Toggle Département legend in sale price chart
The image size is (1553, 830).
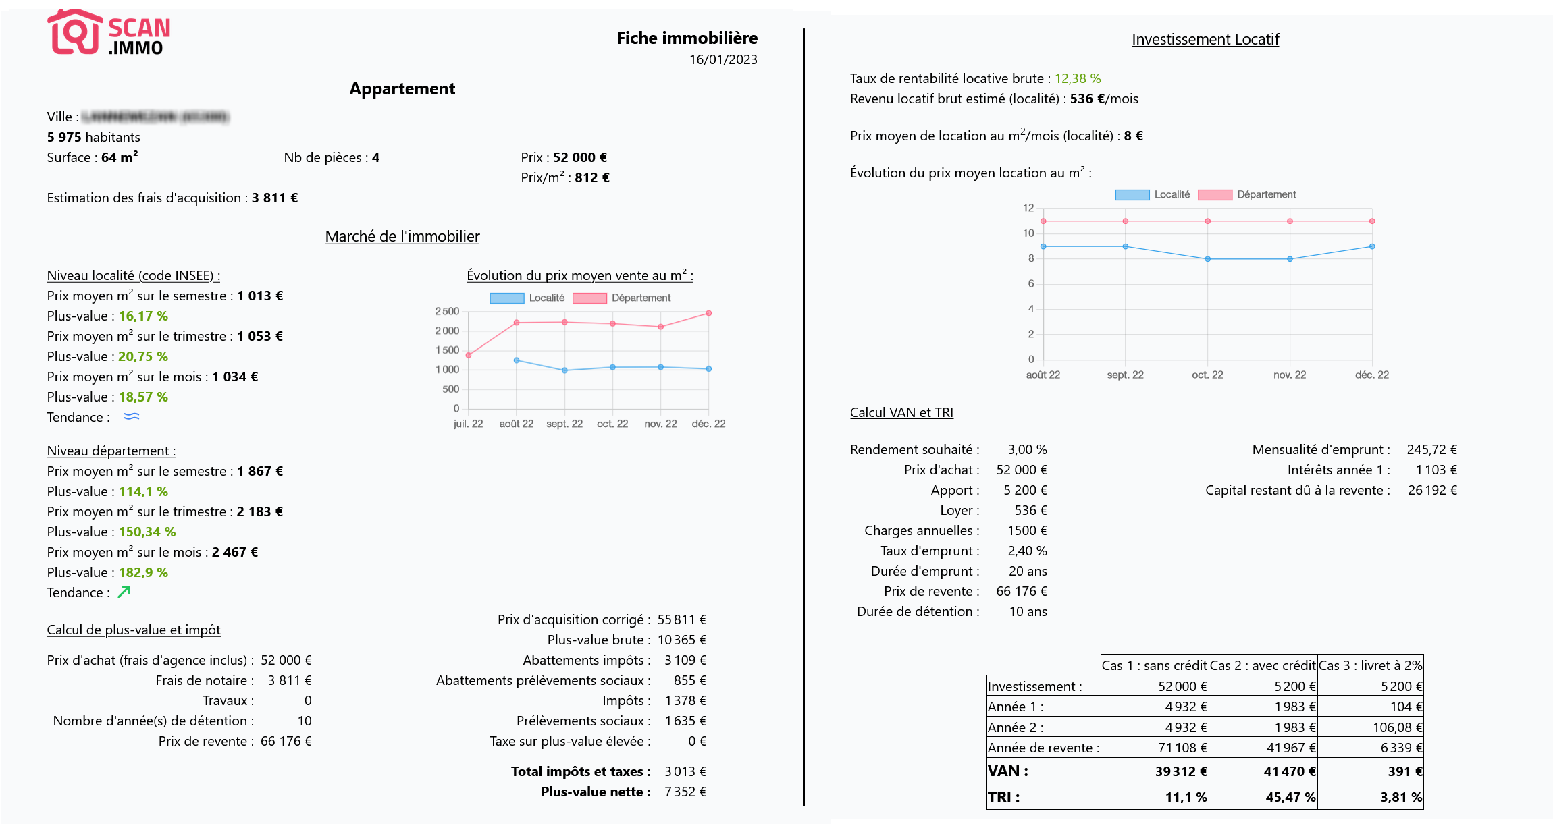click(621, 298)
